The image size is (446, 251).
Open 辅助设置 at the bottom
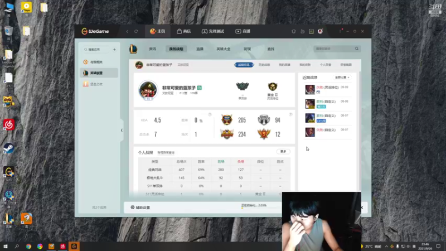(140, 207)
